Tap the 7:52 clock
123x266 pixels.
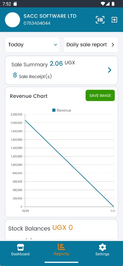point(6,4)
